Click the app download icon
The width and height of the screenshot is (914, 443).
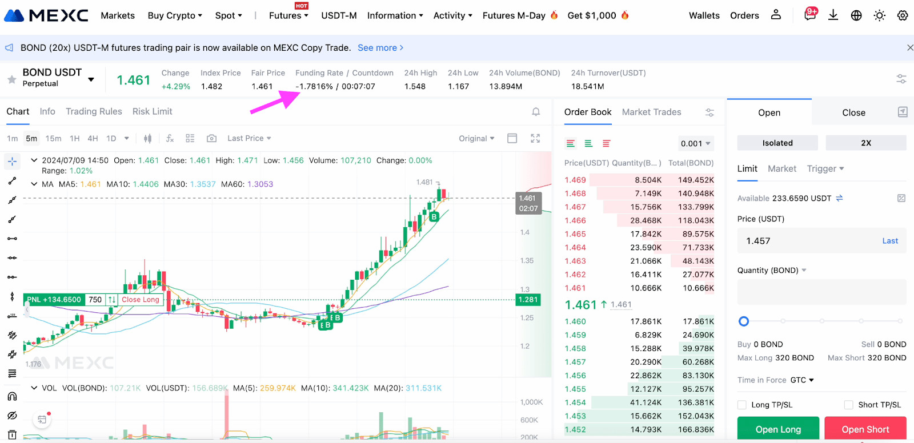(x=833, y=15)
